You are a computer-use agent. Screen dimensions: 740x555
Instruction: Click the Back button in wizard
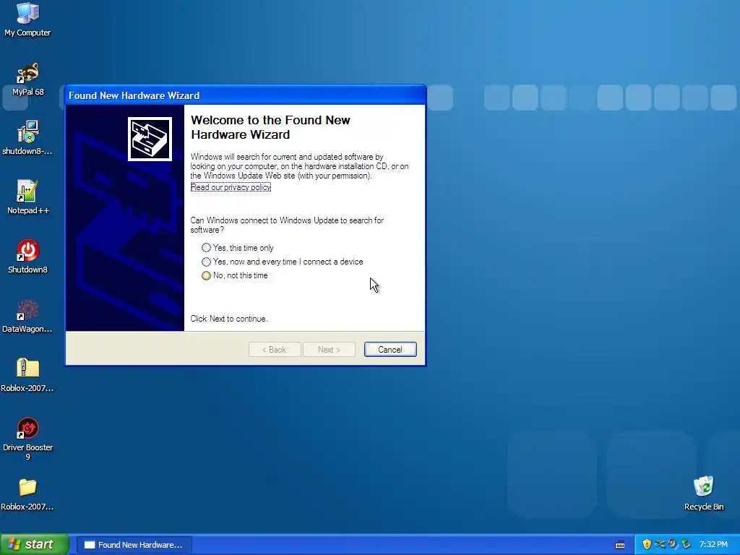(275, 350)
